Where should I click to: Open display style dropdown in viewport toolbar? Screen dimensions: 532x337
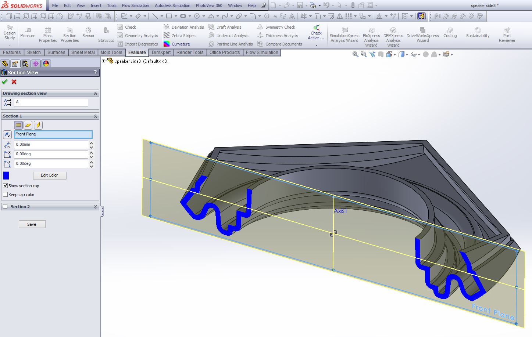(x=407, y=55)
